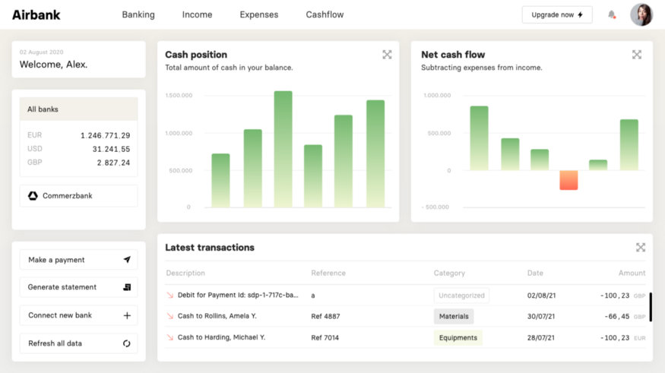Click 'Cash to Rollins, Amela Y.'
This screenshot has height=373, width=665.
coord(217,316)
